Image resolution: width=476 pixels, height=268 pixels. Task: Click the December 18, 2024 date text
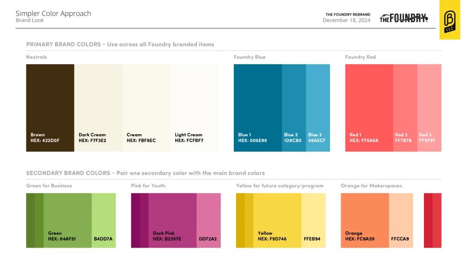click(x=346, y=20)
